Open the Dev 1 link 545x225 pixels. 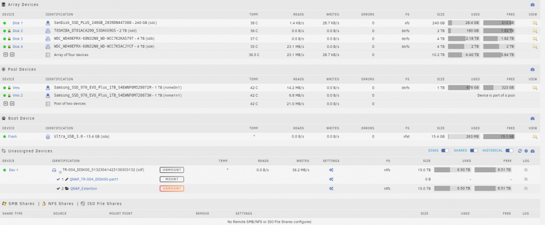[14, 170]
